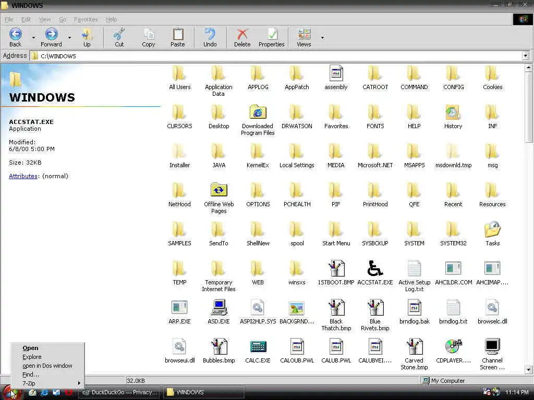Viewport: 534px width, 400px height.
Task: Click the Windows logo throbber icon
Action: pos(523,19)
